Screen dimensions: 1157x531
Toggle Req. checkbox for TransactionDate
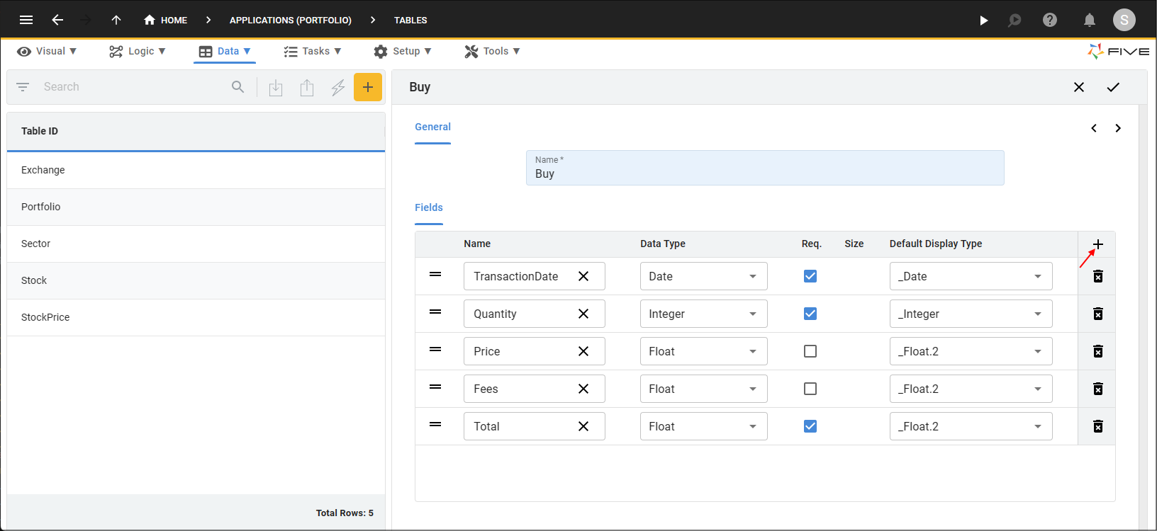pos(810,276)
